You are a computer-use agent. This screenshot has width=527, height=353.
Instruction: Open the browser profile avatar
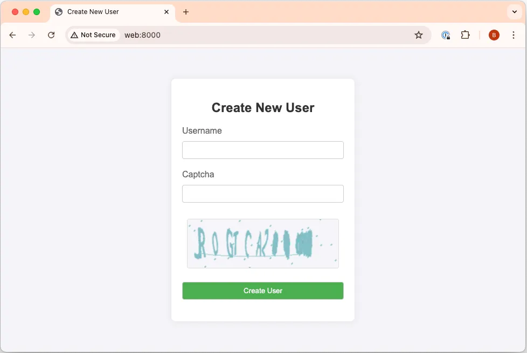(494, 34)
